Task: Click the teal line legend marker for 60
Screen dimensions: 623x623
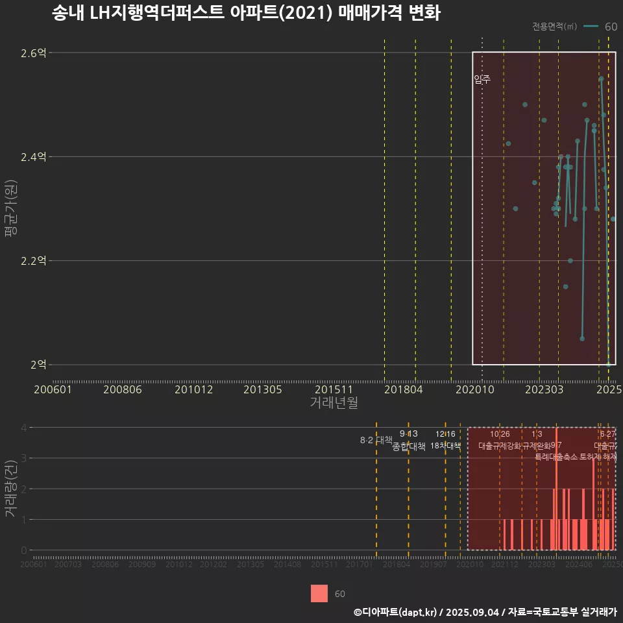Action: 591,27
